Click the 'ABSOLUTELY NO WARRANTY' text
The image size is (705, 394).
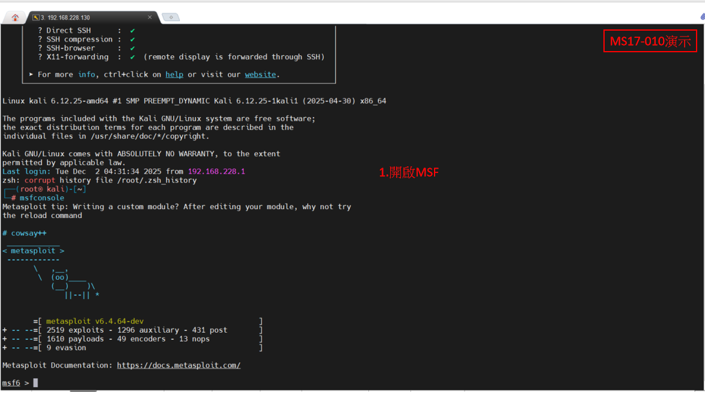coord(166,154)
